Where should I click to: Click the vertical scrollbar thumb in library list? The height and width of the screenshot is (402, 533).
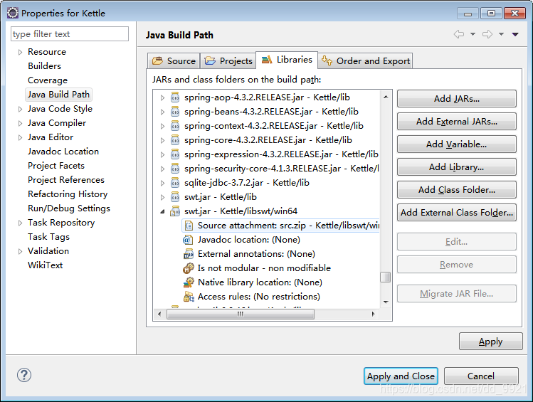[385, 277]
